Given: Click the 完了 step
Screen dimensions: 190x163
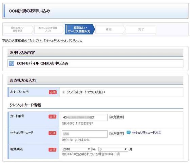Looking at the screenshot, I should point(141,29).
